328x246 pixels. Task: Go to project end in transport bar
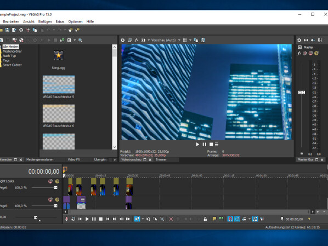pyautogui.click(x=115, y=219)
